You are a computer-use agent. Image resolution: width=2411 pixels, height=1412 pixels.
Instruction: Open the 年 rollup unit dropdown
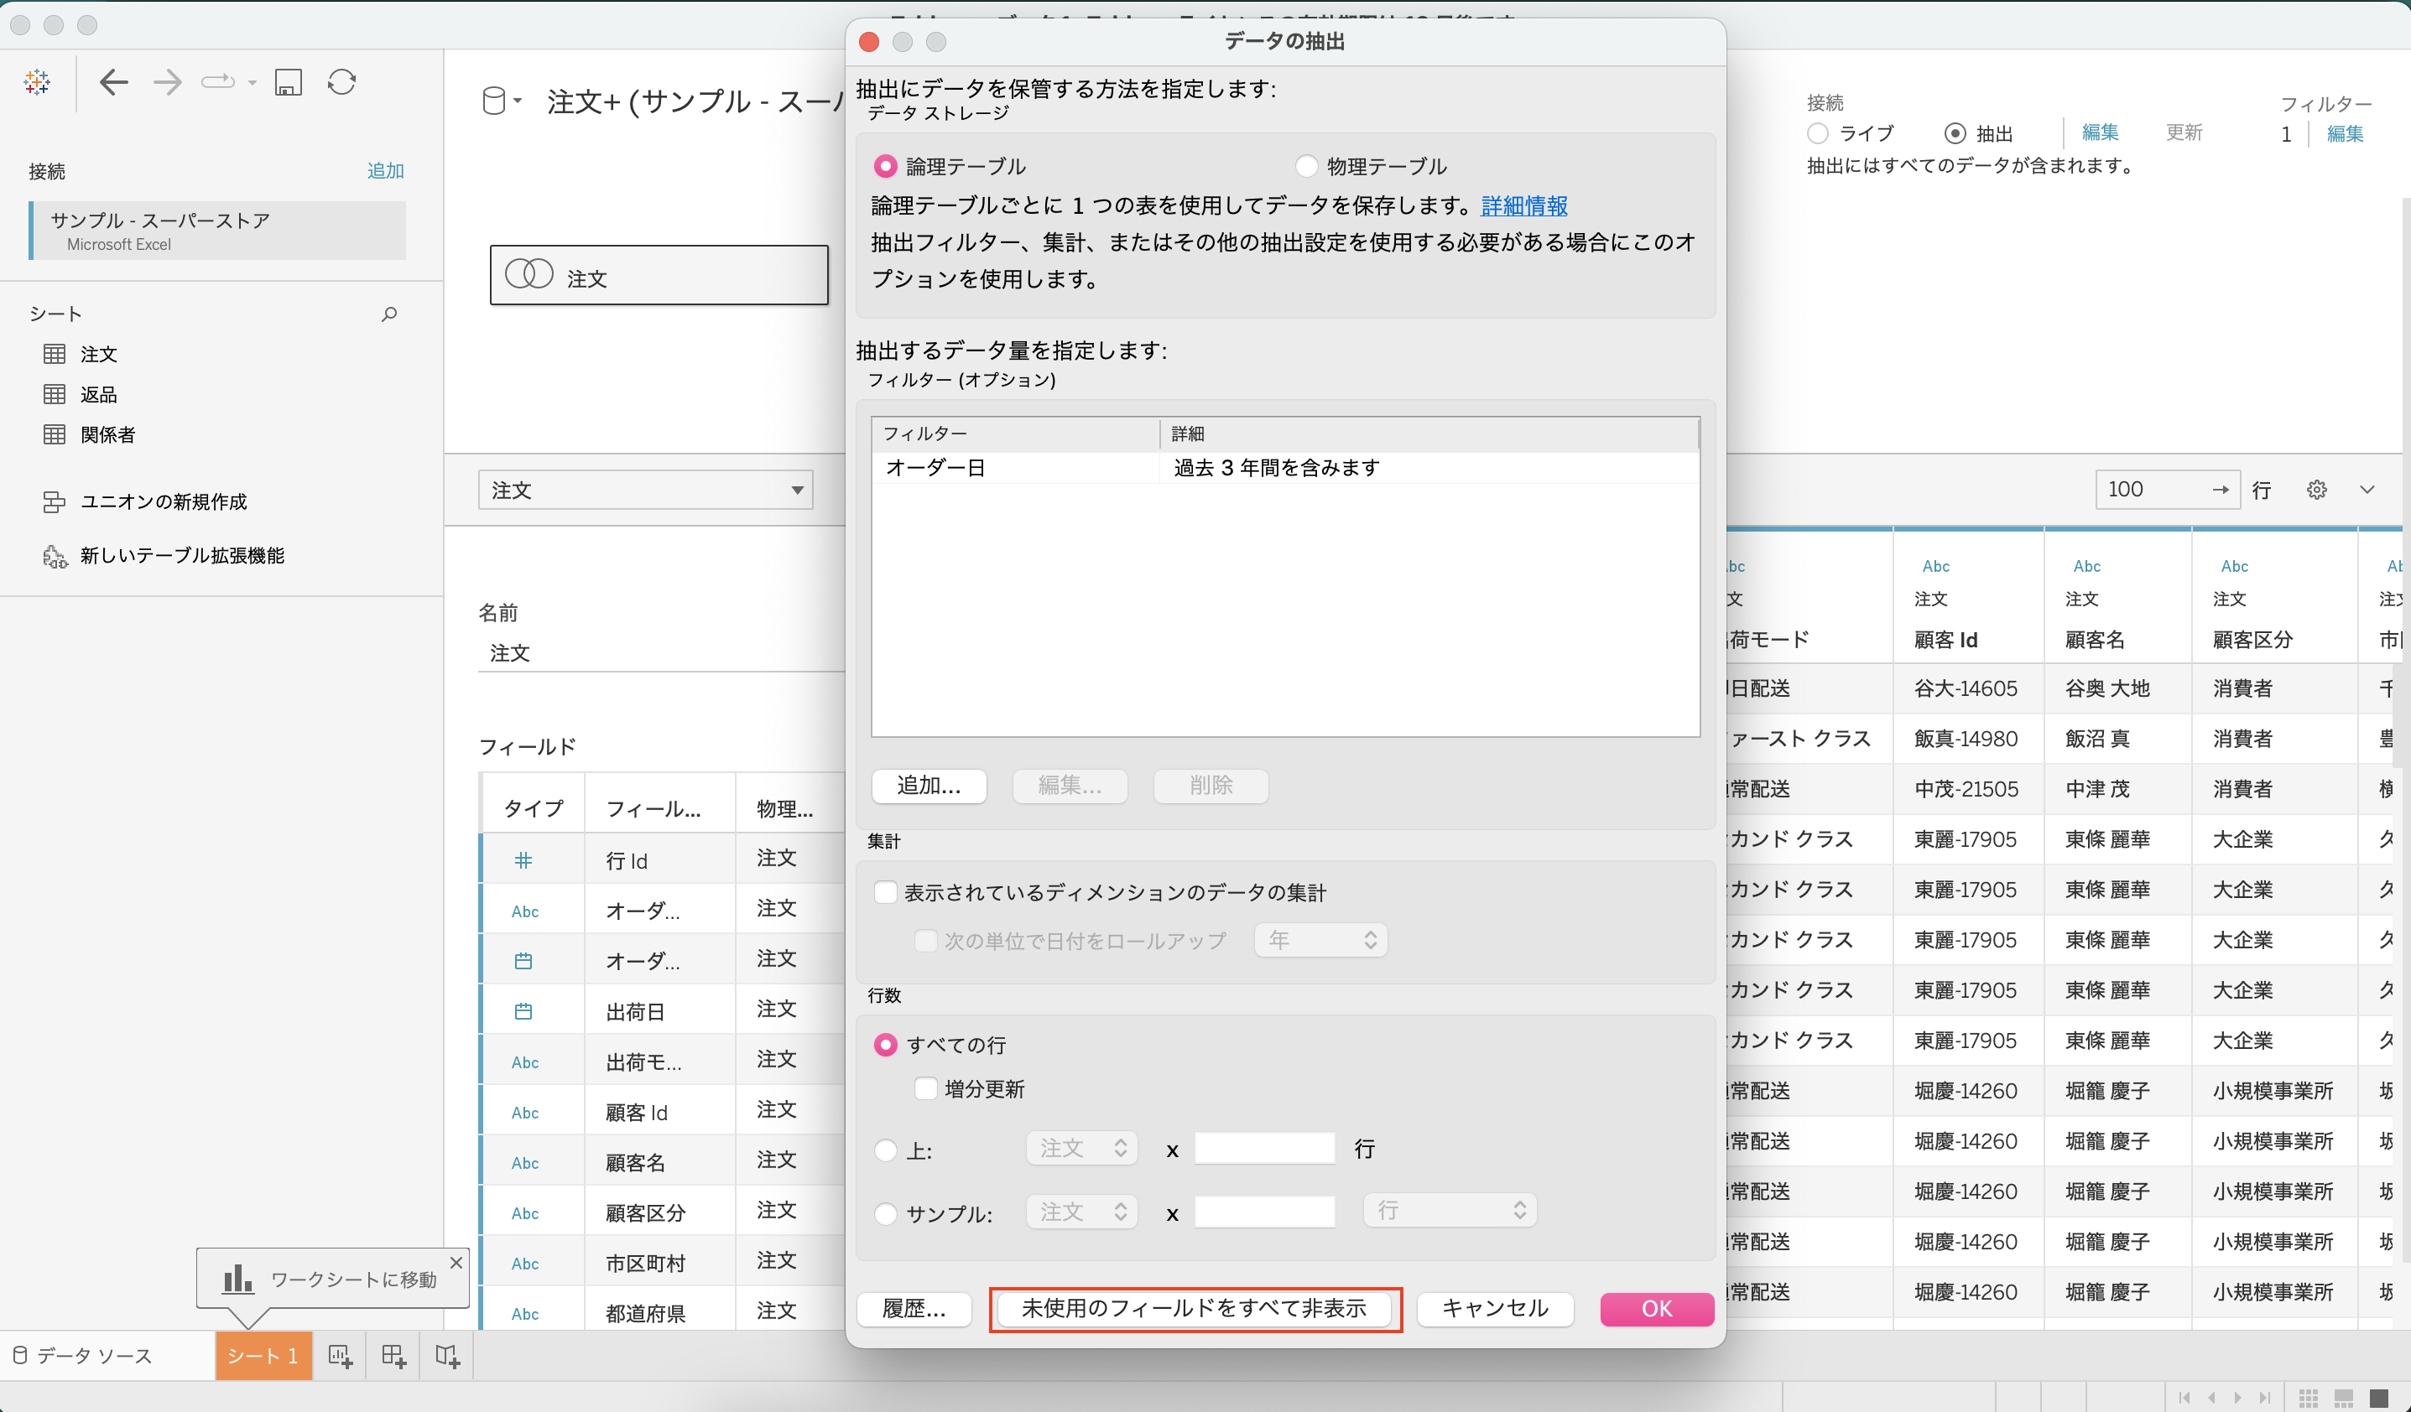pyautogui.click(x=1320, y=940)
